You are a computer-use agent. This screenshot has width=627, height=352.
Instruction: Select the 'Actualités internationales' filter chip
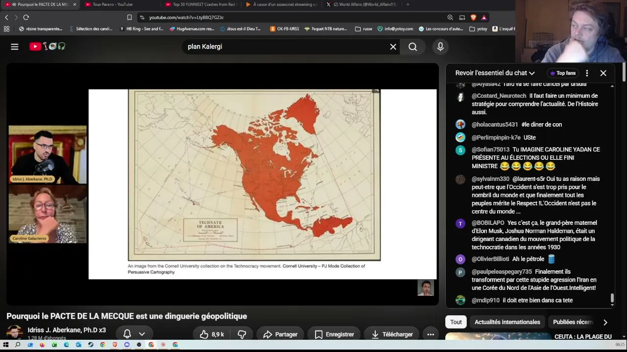[x=507, y=322]
